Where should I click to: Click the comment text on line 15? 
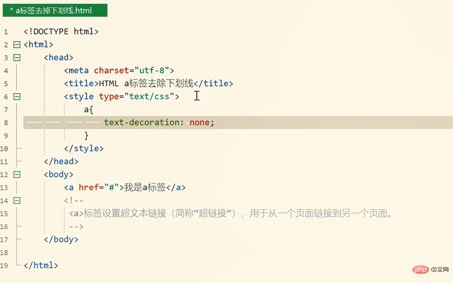(231, 213)
